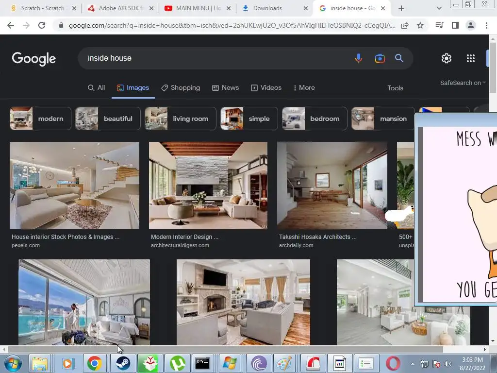Close the inside house tab

[383, 8]
